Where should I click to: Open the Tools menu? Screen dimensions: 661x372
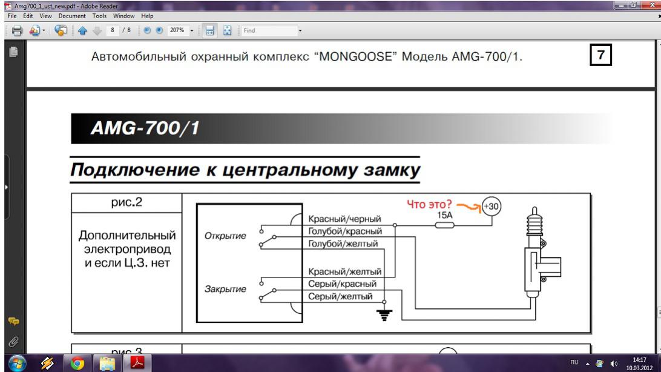coord(99,16)
